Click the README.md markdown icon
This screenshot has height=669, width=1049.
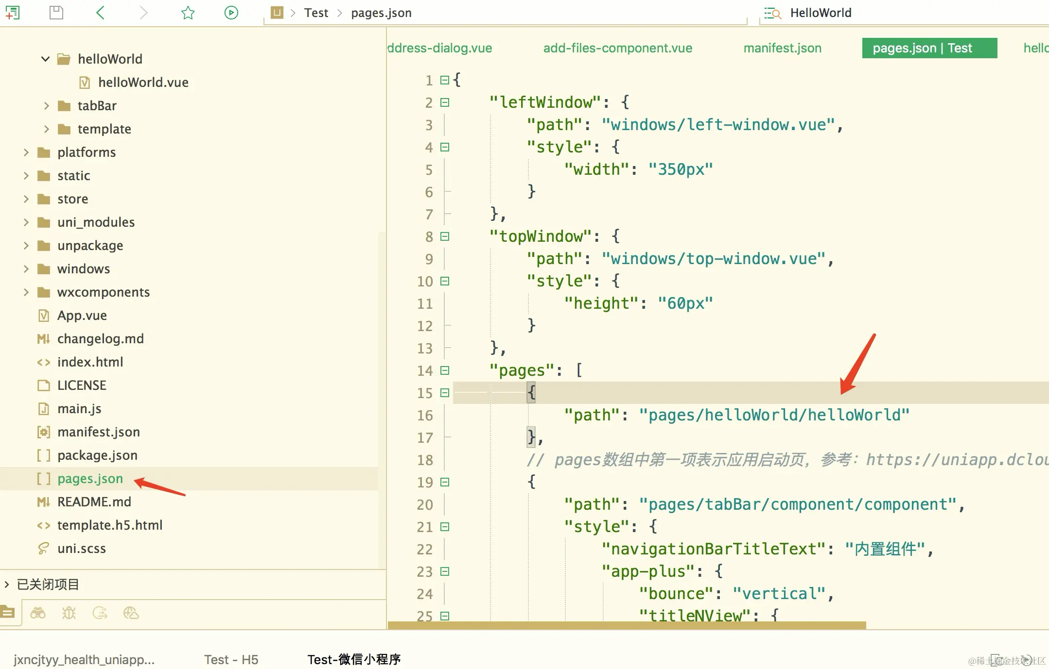pyautogui.click(x=43, y=502)
